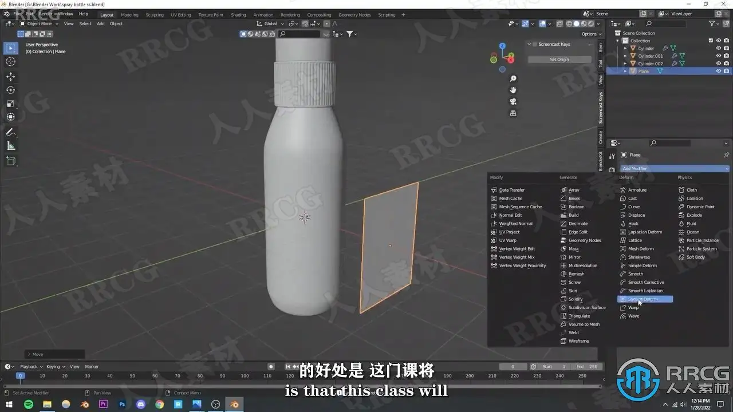Open Photoshop from the taskbar
This screenshot has height=412, width=733.
click(x=122, y=405)
